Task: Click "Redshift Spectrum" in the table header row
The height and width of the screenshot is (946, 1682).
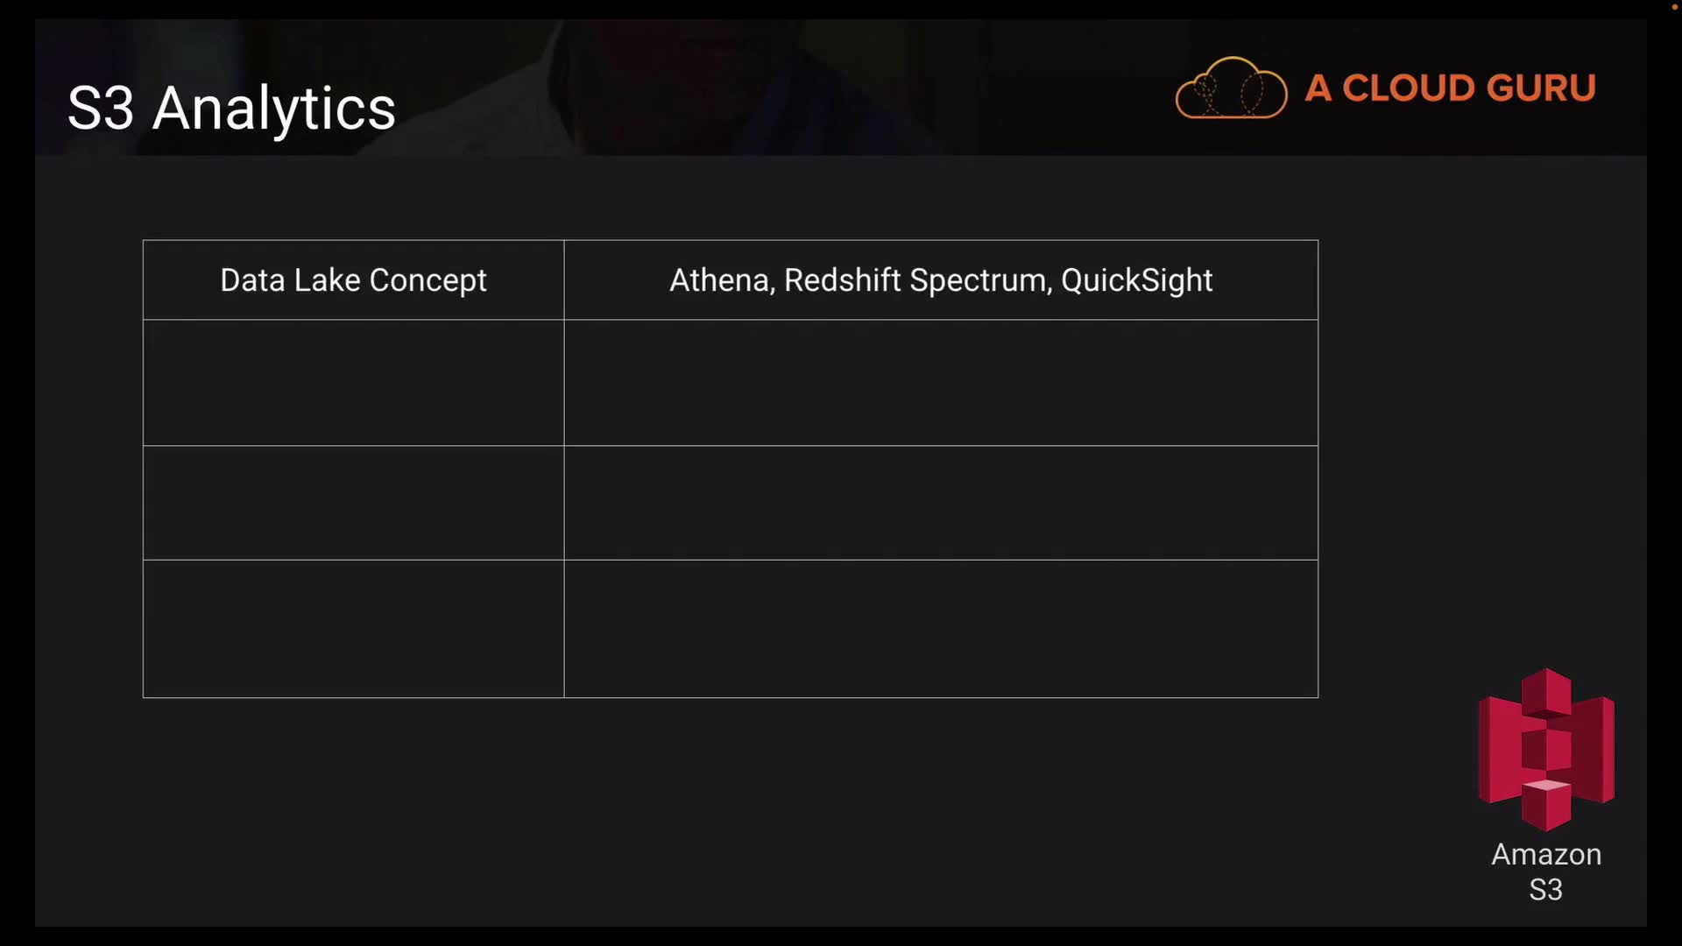Action: (x=915, y=280)
